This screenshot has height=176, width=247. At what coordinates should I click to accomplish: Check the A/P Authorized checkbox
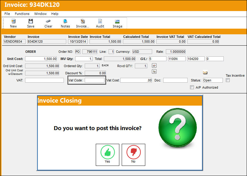192,87
